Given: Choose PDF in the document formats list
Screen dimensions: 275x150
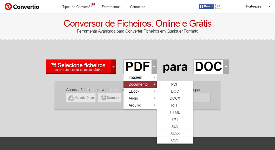Looking at the screenshot, I should coord(175,84).
